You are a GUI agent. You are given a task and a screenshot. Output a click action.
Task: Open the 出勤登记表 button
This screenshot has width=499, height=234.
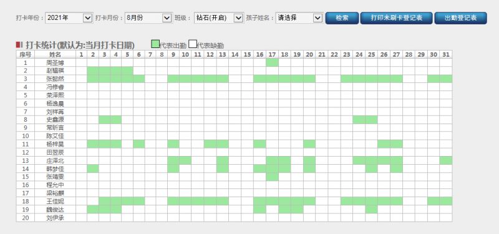click(461, 18)
